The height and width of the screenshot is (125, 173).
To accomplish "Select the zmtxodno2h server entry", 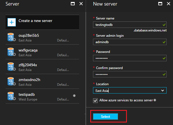I will coord(42,82).
